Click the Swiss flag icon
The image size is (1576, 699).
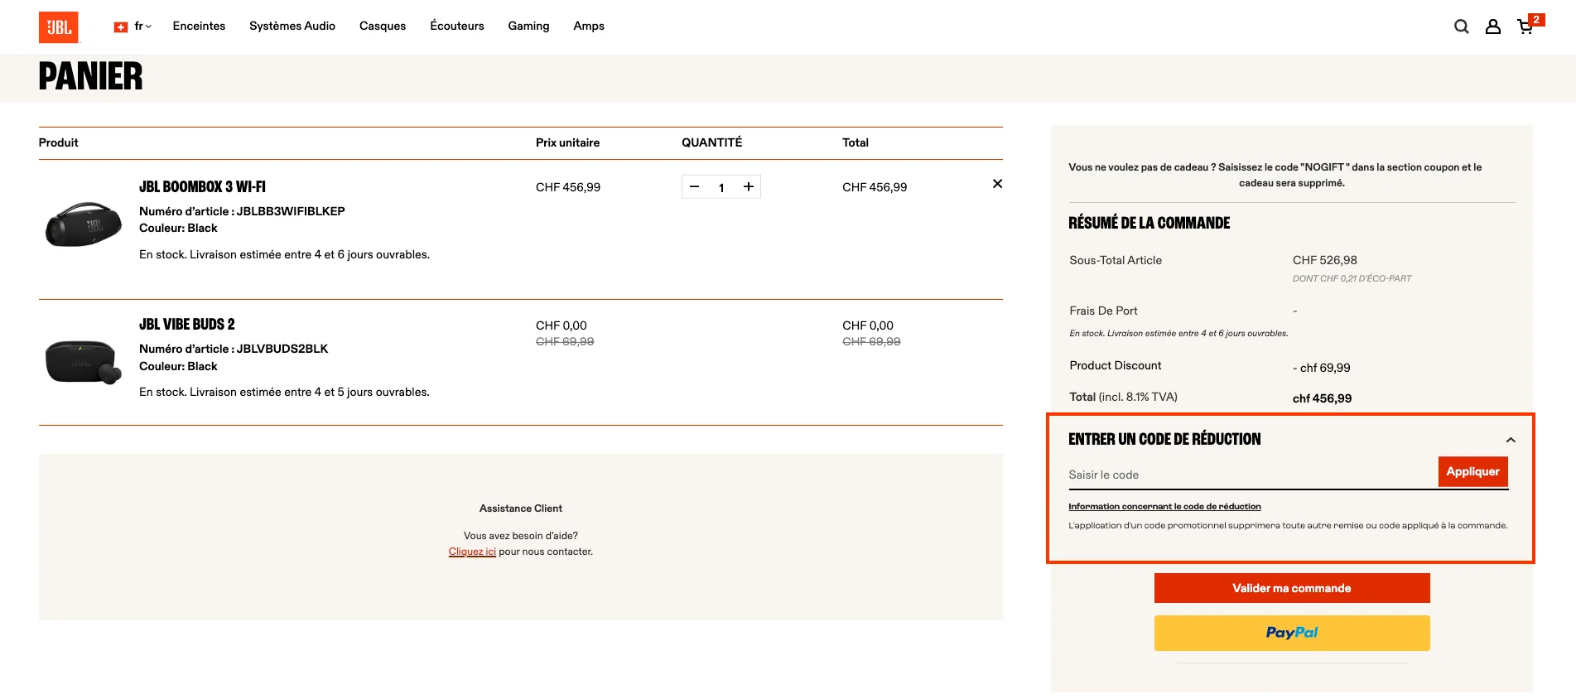point(121,27)
